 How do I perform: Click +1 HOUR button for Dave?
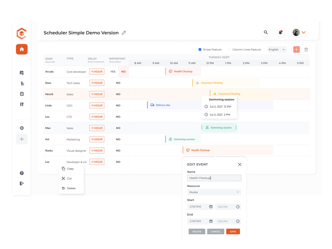97,83
